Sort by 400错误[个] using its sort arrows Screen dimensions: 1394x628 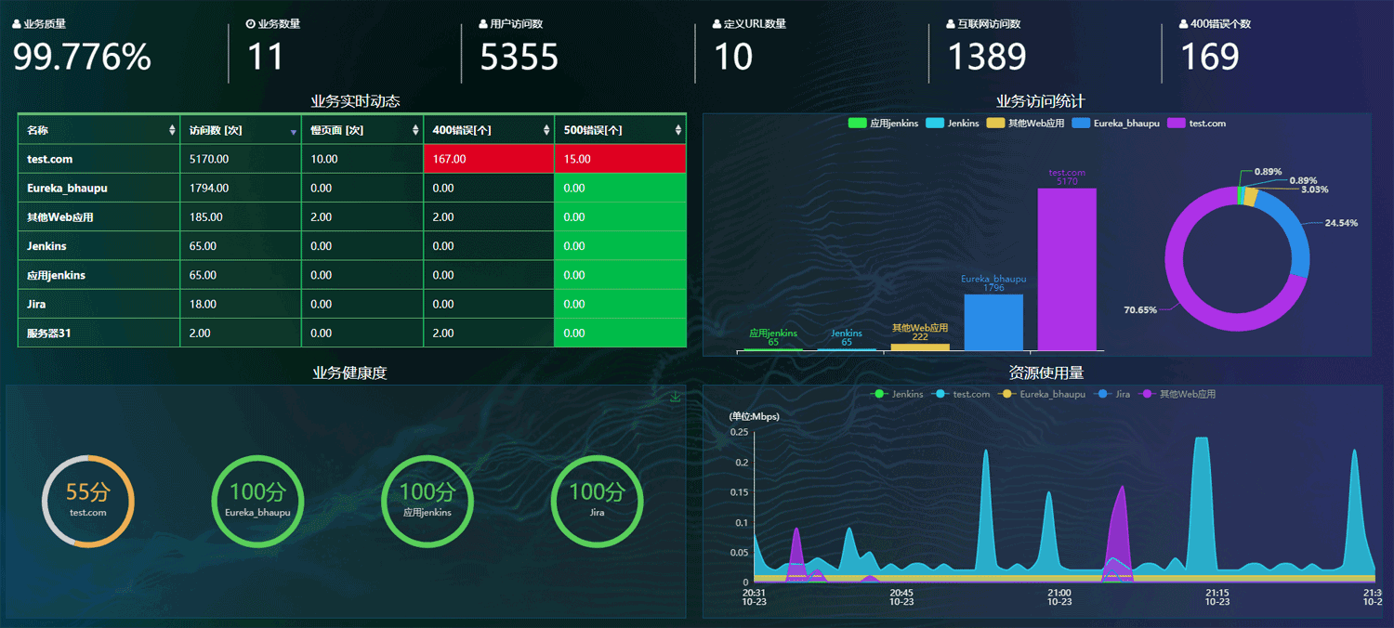pyautogui.click(x=546, y=131)
